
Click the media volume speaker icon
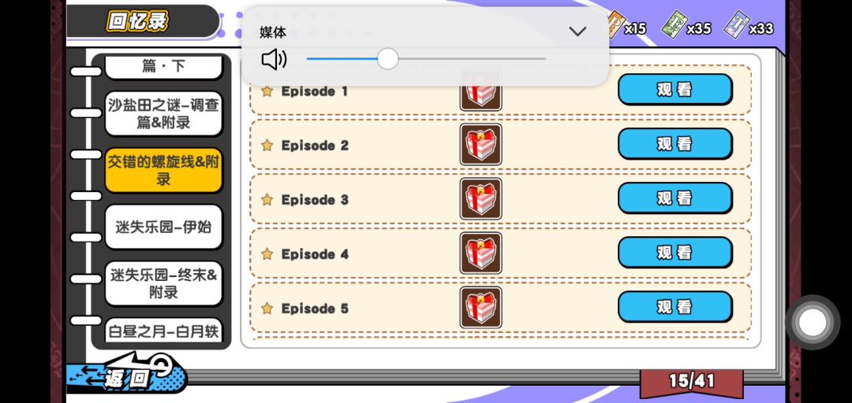(x=274, y=59)
